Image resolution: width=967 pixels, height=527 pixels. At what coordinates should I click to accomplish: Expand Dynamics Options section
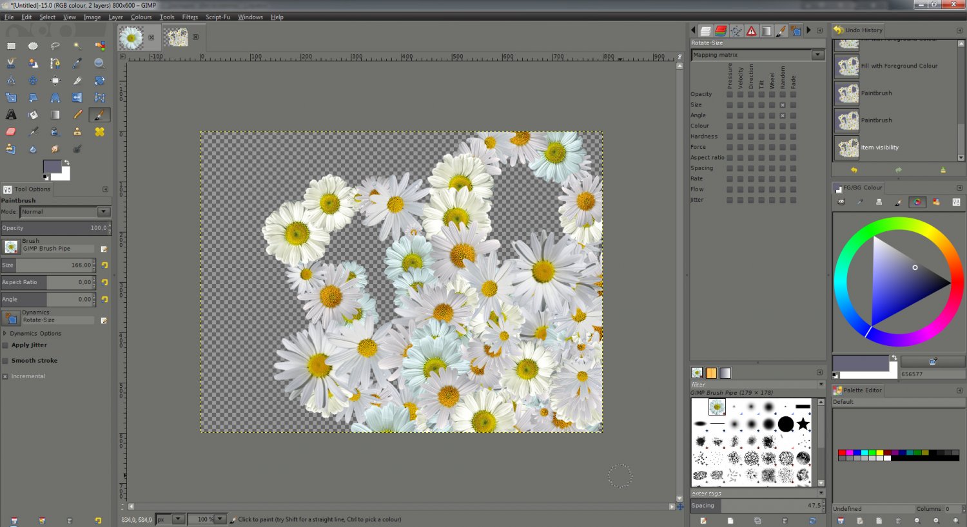click(x=5, y=334)
